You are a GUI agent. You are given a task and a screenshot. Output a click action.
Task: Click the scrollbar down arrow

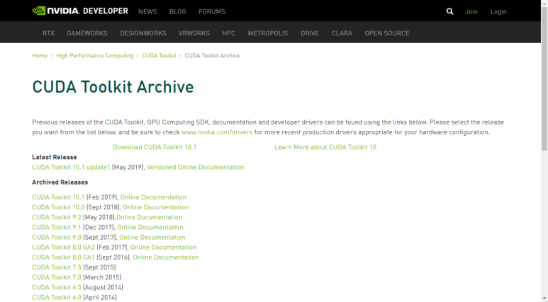[544, 298]
